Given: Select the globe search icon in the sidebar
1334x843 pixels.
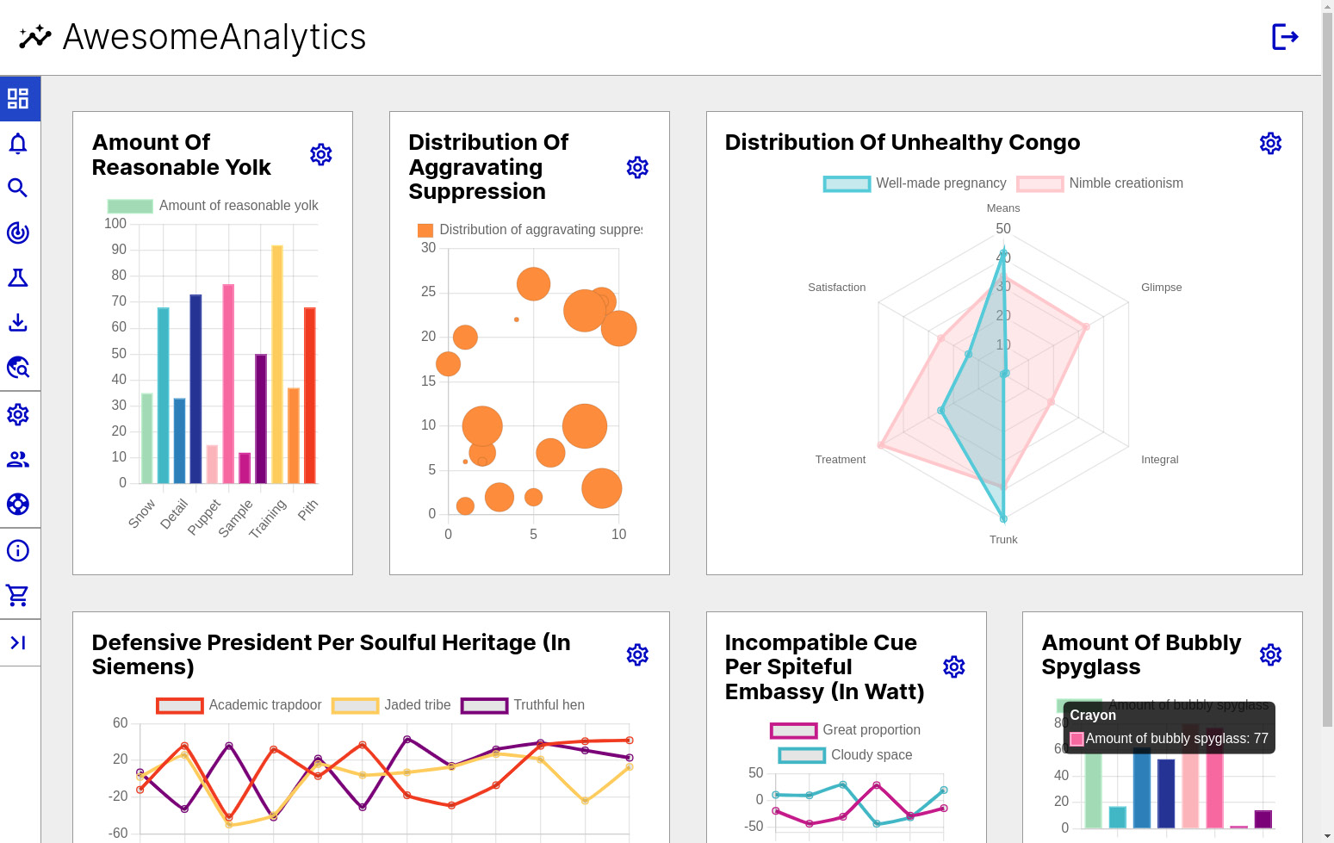Looking at the screenshot, I should (x=19, y=368).
